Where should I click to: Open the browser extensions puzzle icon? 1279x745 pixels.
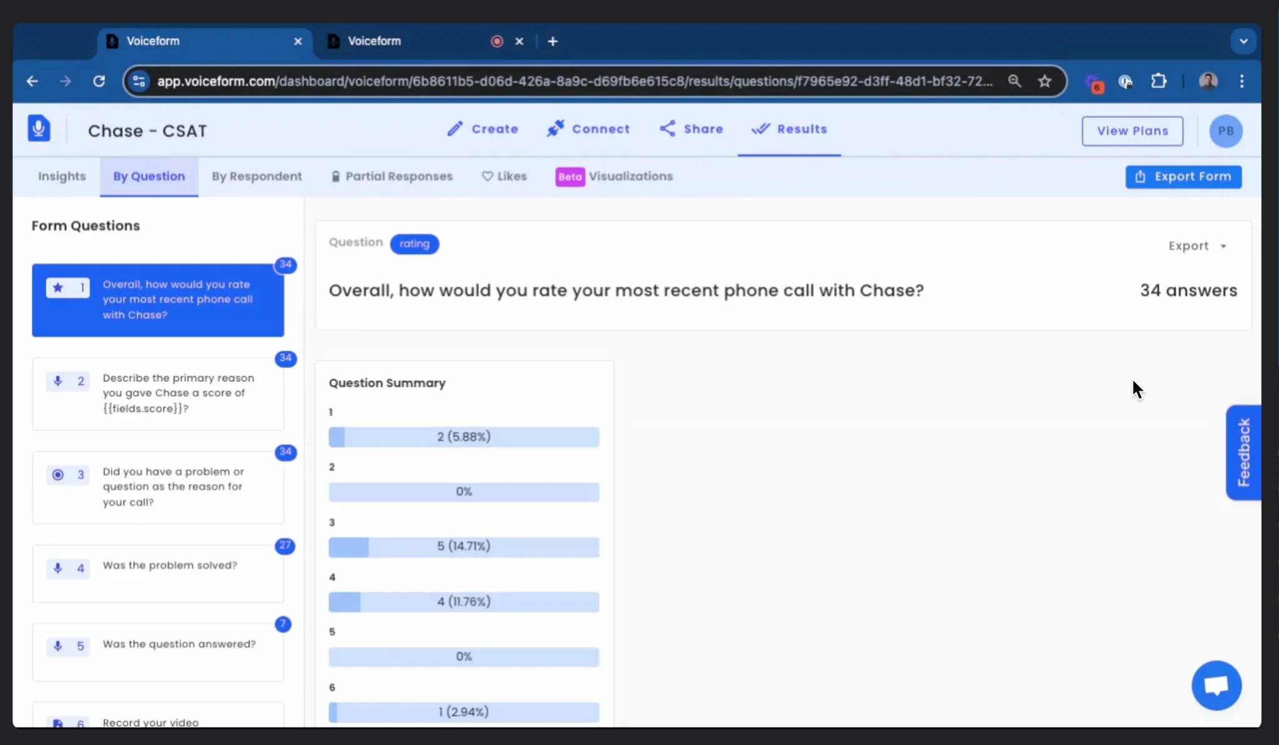point(1158,81)
